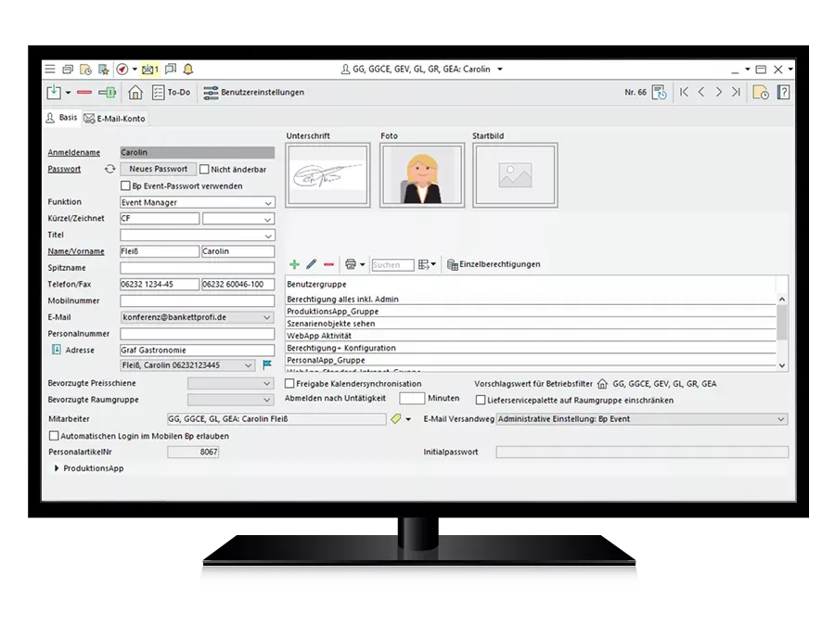Screen dimensions: 835x626
Task: Click the user photo thumbnail
Action: point(422,174)
